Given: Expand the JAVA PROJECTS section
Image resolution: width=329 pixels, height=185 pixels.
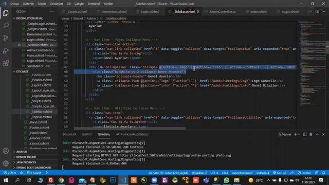Looking at the screenshot, I should click(26, 162).
